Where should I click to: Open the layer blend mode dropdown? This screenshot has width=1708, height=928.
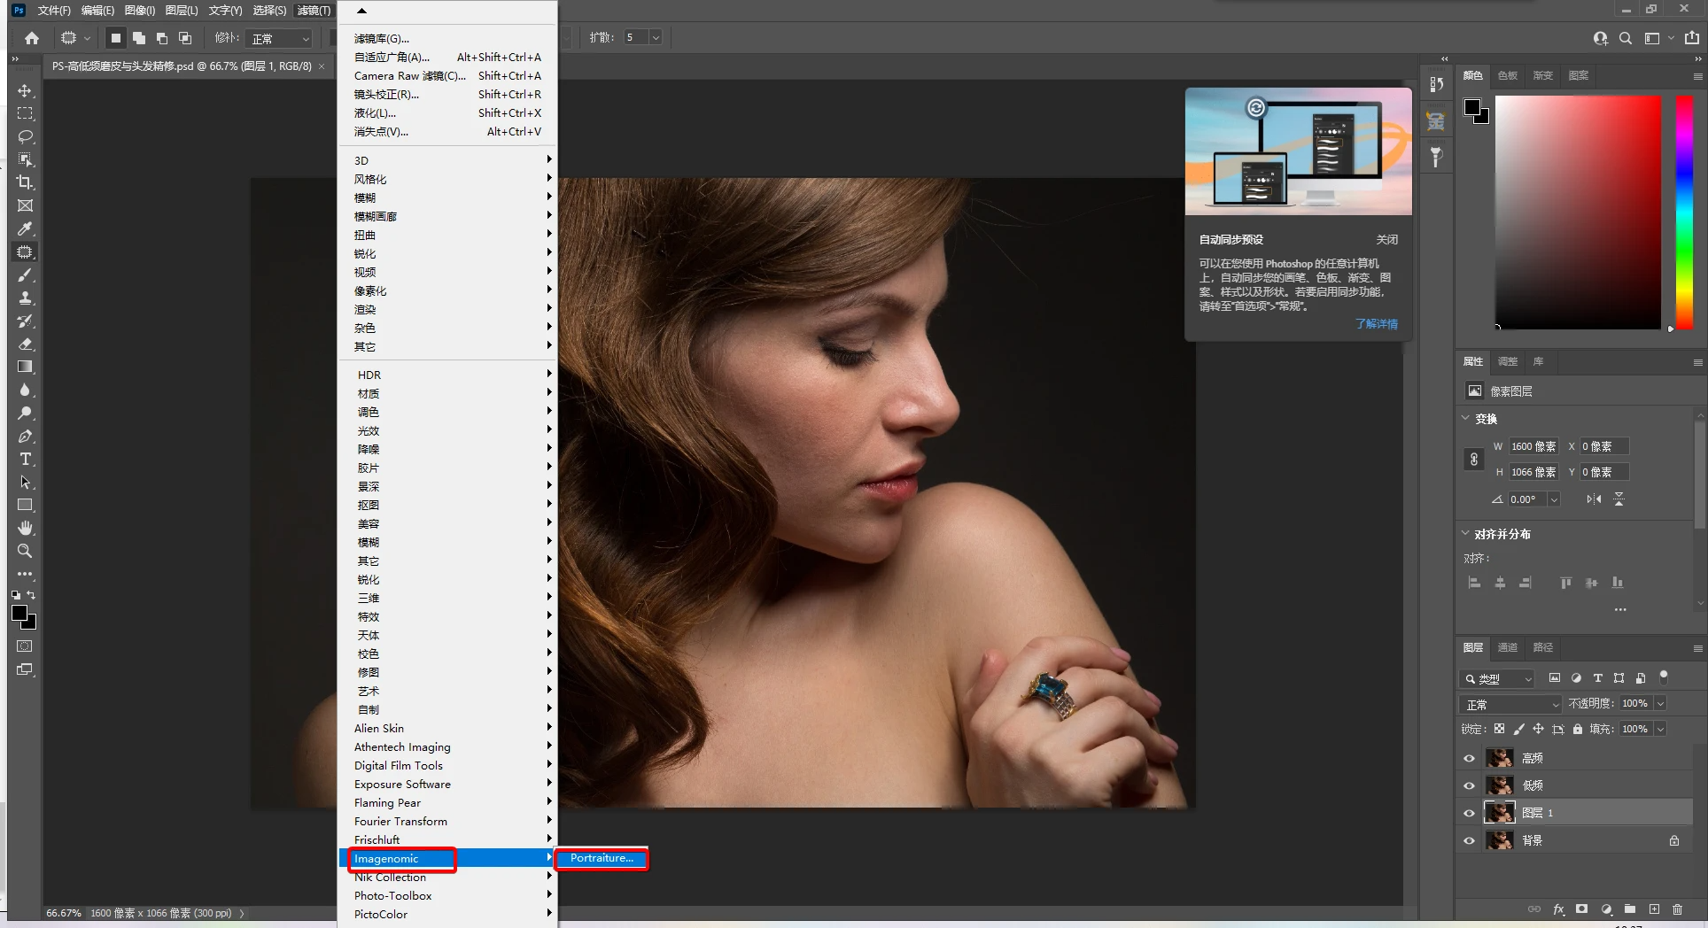pos(1510,704)
